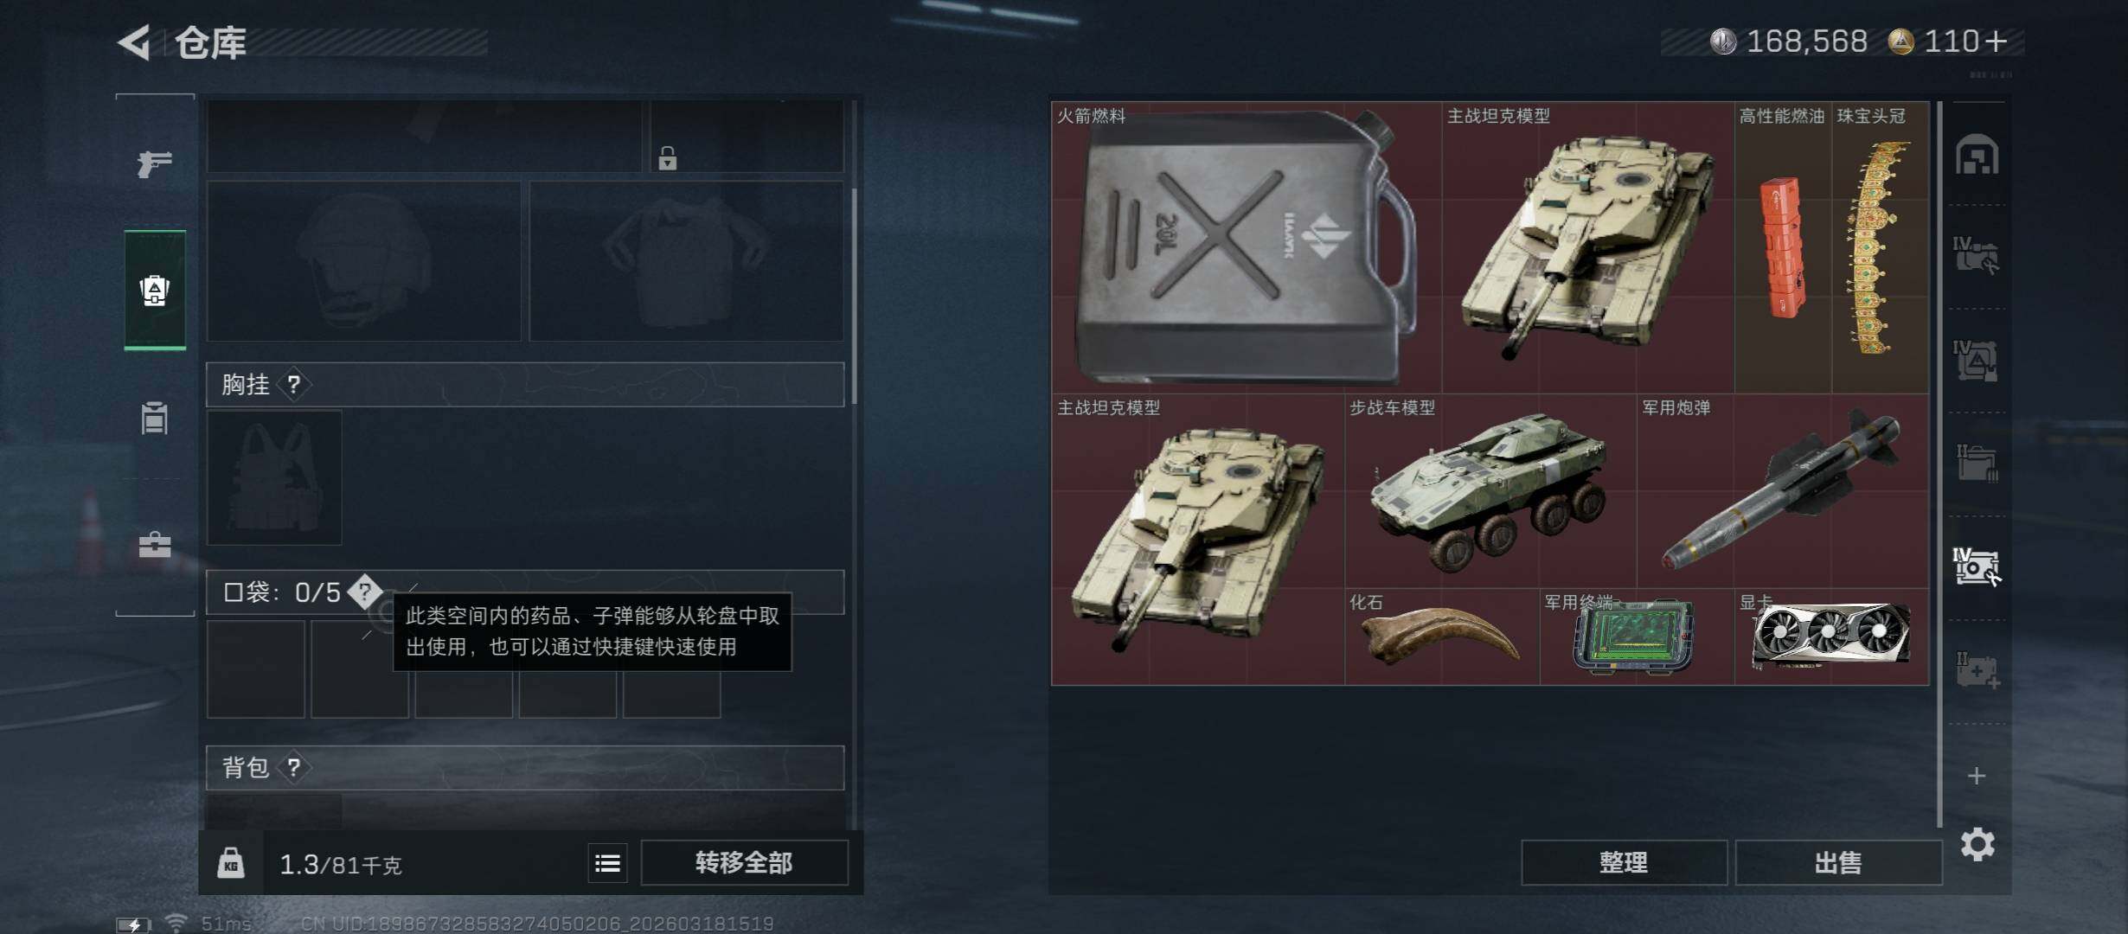Go back using the arrow beside 仓库
This screenshot has height=934, width=2128.
pyautogui.click(x=134, y=42)
